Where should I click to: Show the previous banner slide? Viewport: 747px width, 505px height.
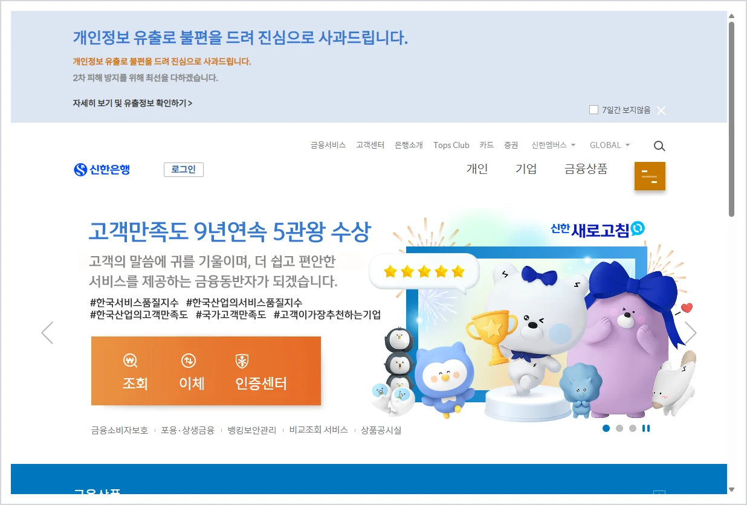point(47,332)
